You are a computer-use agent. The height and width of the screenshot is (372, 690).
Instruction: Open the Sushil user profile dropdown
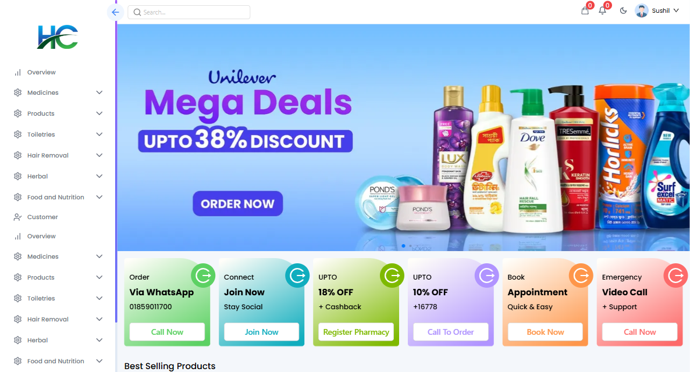(657, 10)
